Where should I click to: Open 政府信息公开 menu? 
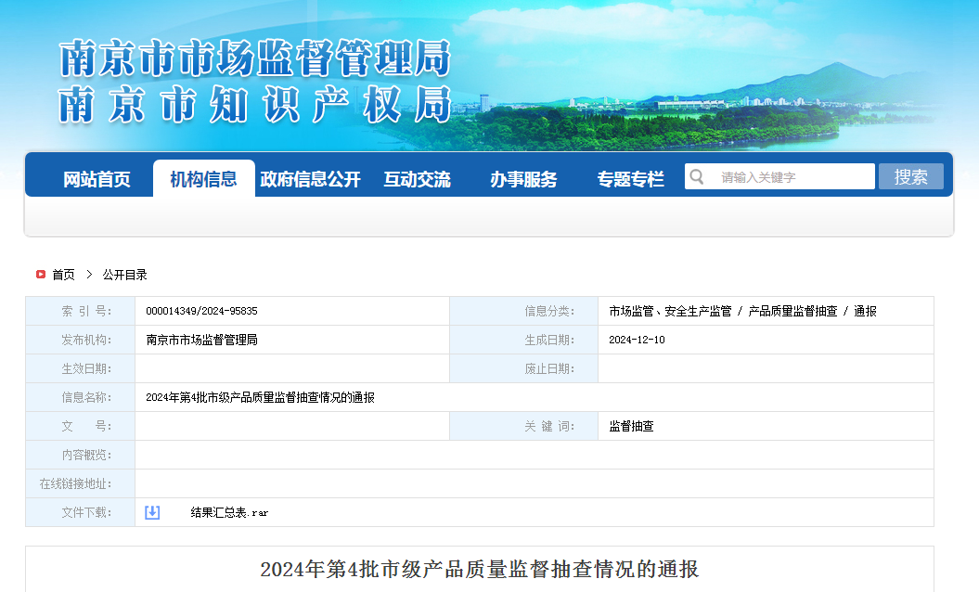tap(310, 179)
